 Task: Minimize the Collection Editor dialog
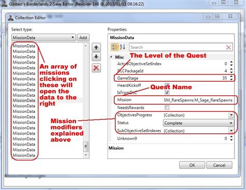[208, 17]
